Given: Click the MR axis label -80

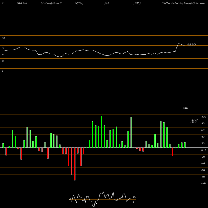Looking at the screenshot, I should point(203,177).
